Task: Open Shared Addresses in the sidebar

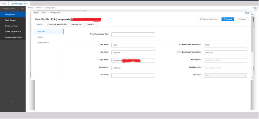Action: pyautogui.click(x=13, y=26)
